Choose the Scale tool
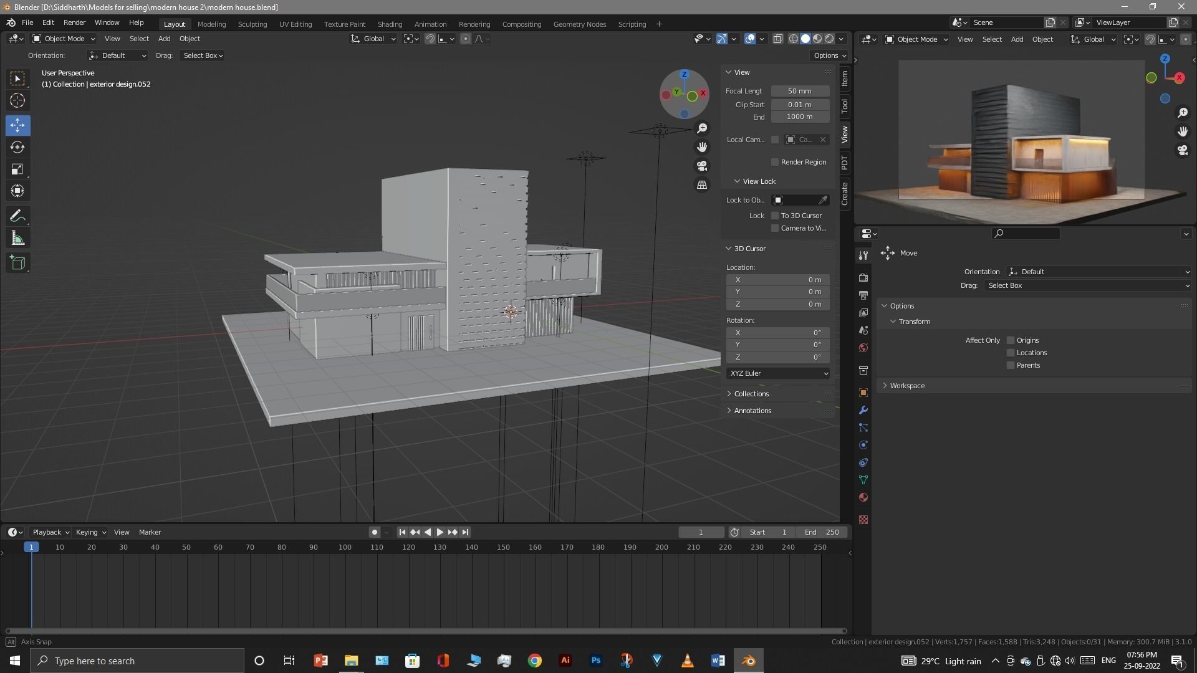The image size is (1197, 673). pos(17,169)
